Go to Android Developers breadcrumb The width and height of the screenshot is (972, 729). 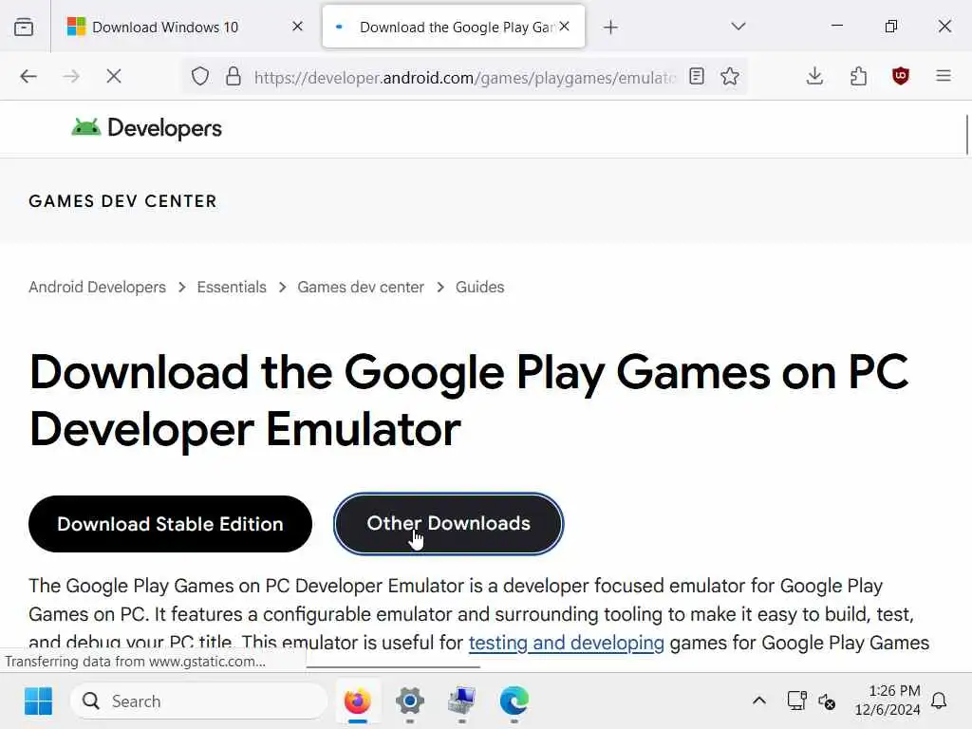pos(98,287)
